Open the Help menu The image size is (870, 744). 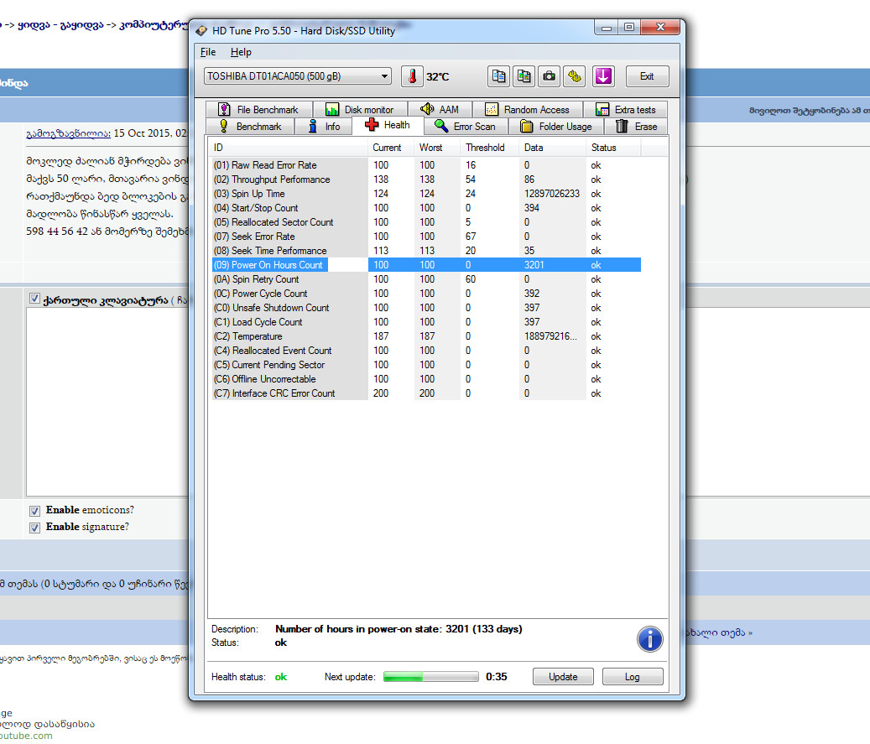pos(241,52)
